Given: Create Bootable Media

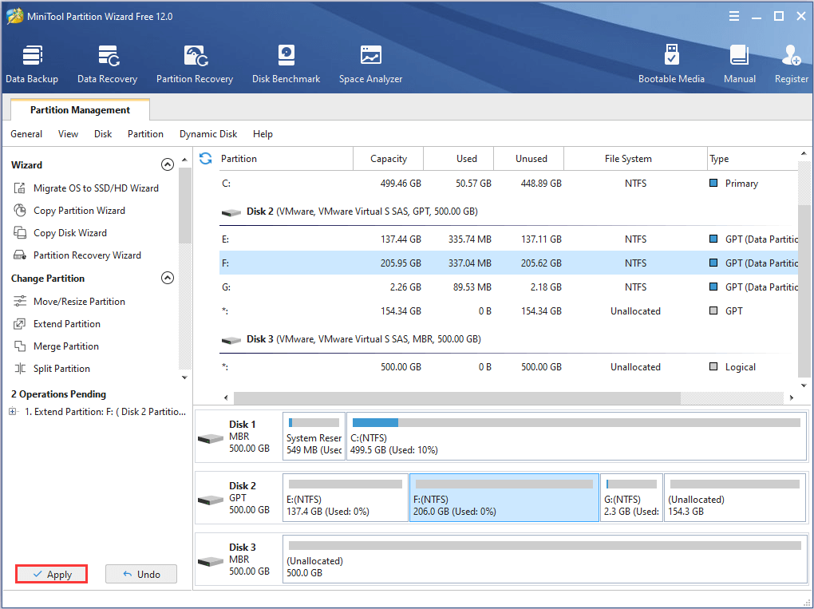Looking at the screenshot, I should (671, 65).
